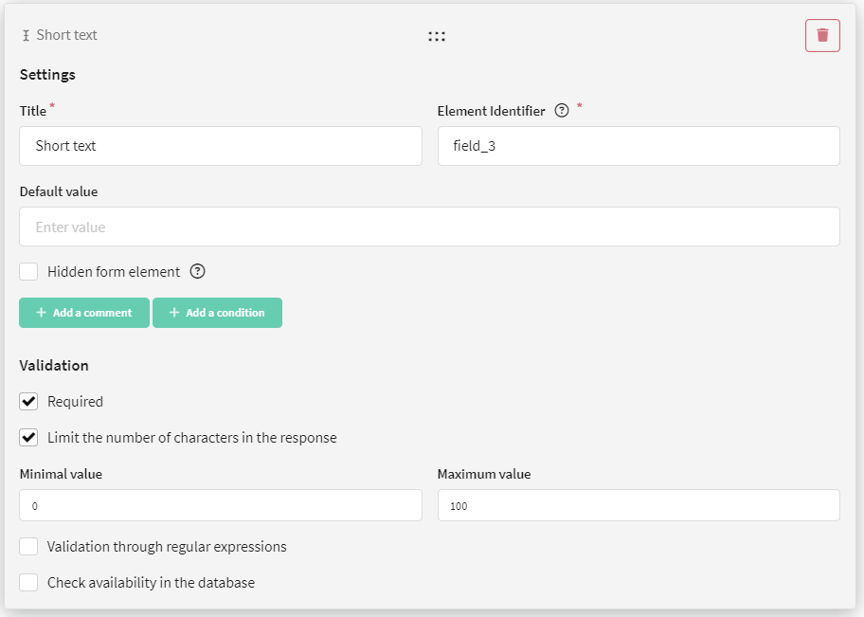
Task: Click the Add a condition button
Action: pos(217,313)
